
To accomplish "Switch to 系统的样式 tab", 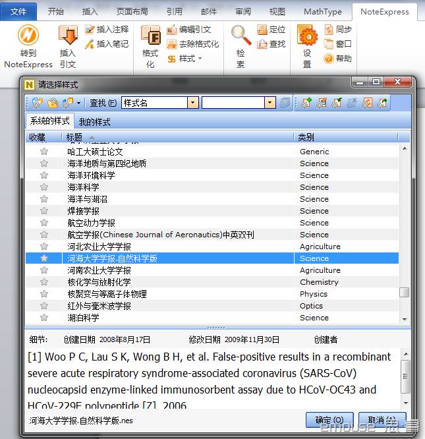I will (x=50, y=121).
